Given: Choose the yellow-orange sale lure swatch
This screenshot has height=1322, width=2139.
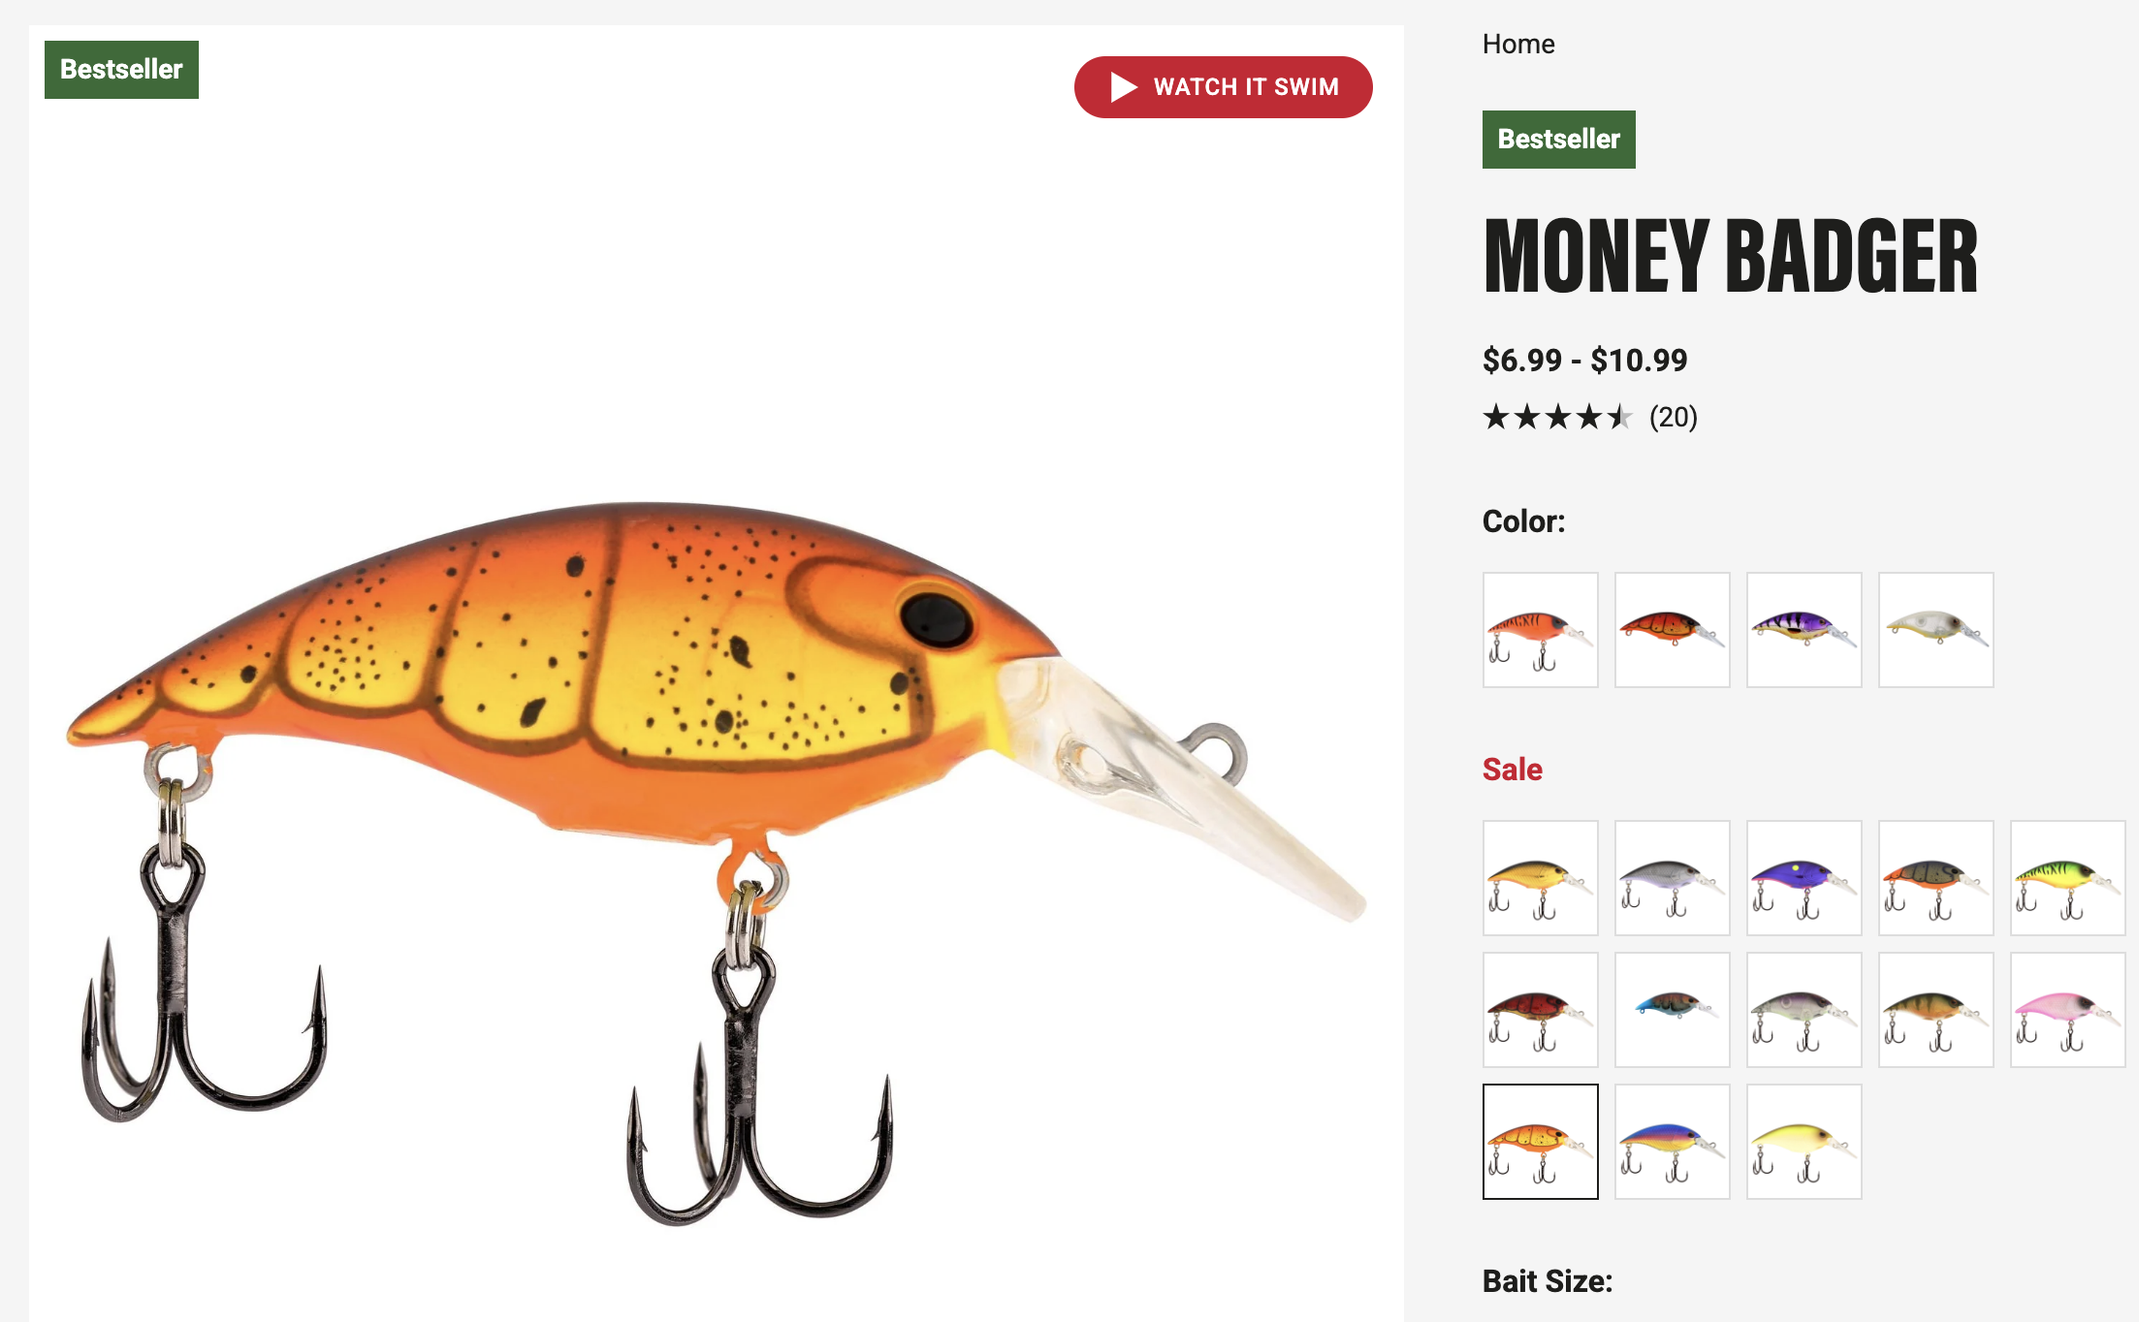Looking at the screenshot, I should tap(1540, 878).
